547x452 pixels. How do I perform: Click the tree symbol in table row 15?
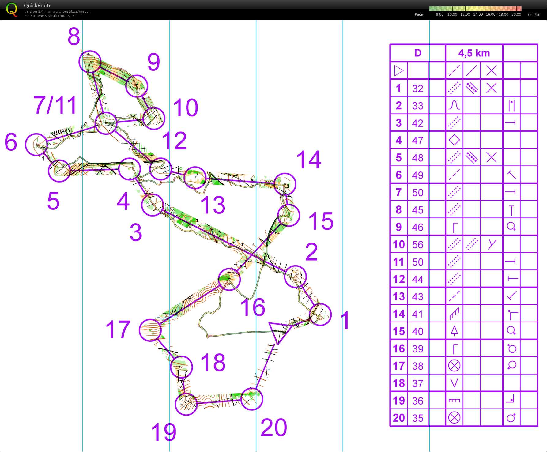454,331
